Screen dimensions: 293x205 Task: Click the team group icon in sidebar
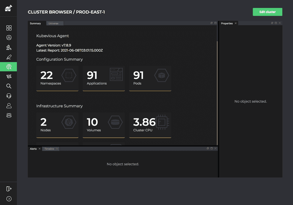point(8,115)
